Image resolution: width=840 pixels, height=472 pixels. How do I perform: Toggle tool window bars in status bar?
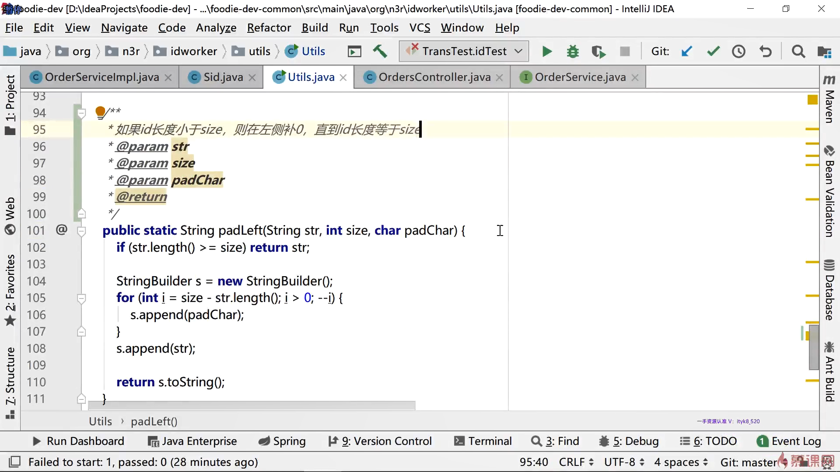click(x=14, y=462)
